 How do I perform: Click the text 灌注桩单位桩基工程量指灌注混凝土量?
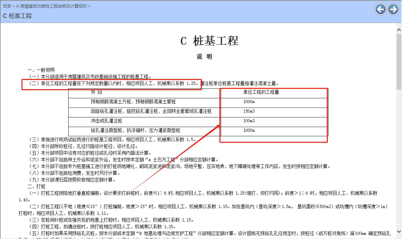click(x=239, y=83)
